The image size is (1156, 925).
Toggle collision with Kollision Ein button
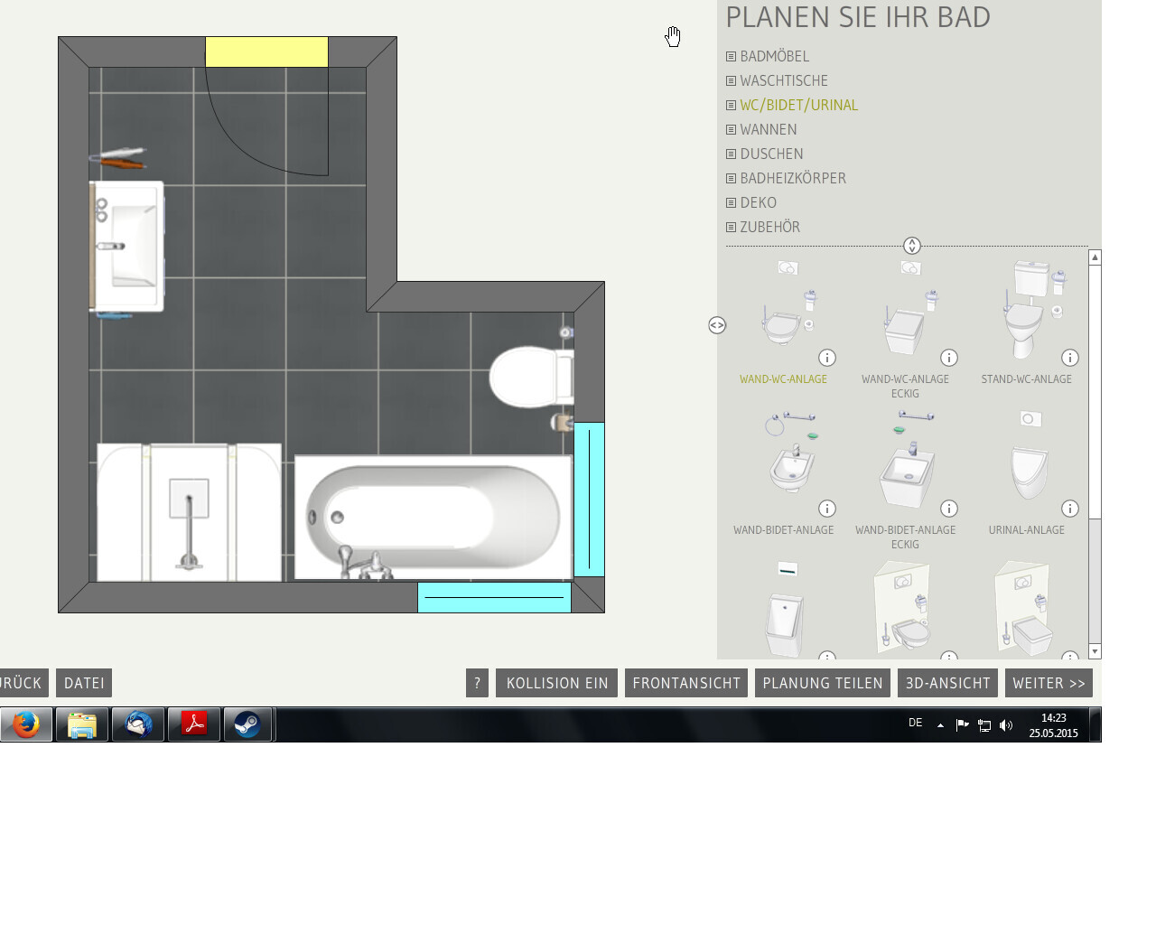coord(556,683)
